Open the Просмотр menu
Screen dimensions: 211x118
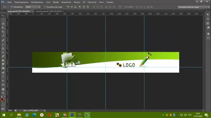click(x=92, y=2)
